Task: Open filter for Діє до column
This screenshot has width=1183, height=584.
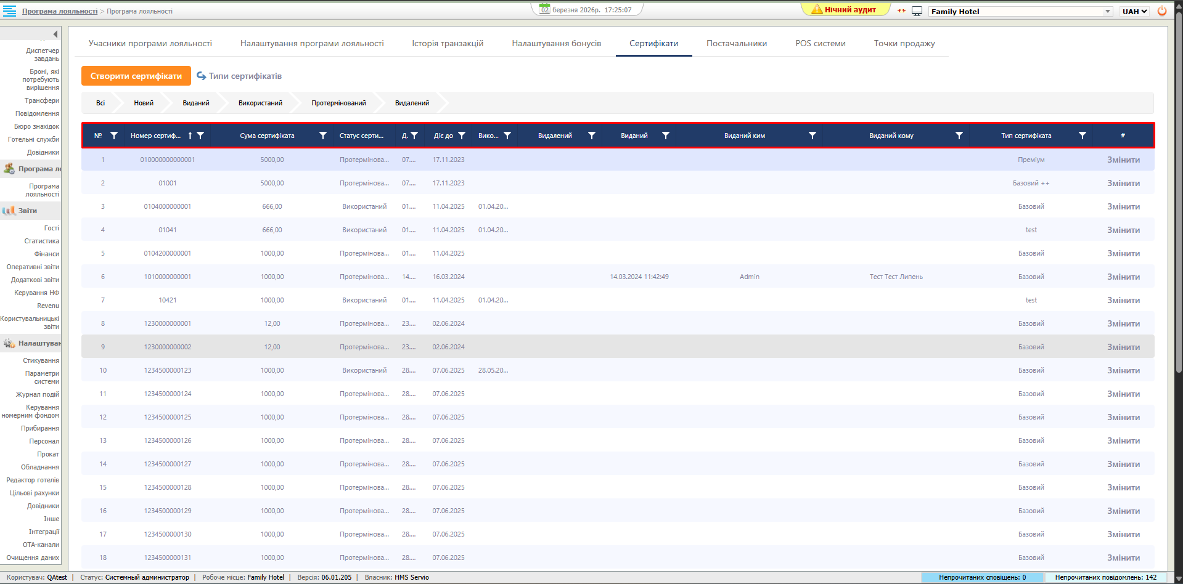Action: pyautogui.click(x=461, y=136)
